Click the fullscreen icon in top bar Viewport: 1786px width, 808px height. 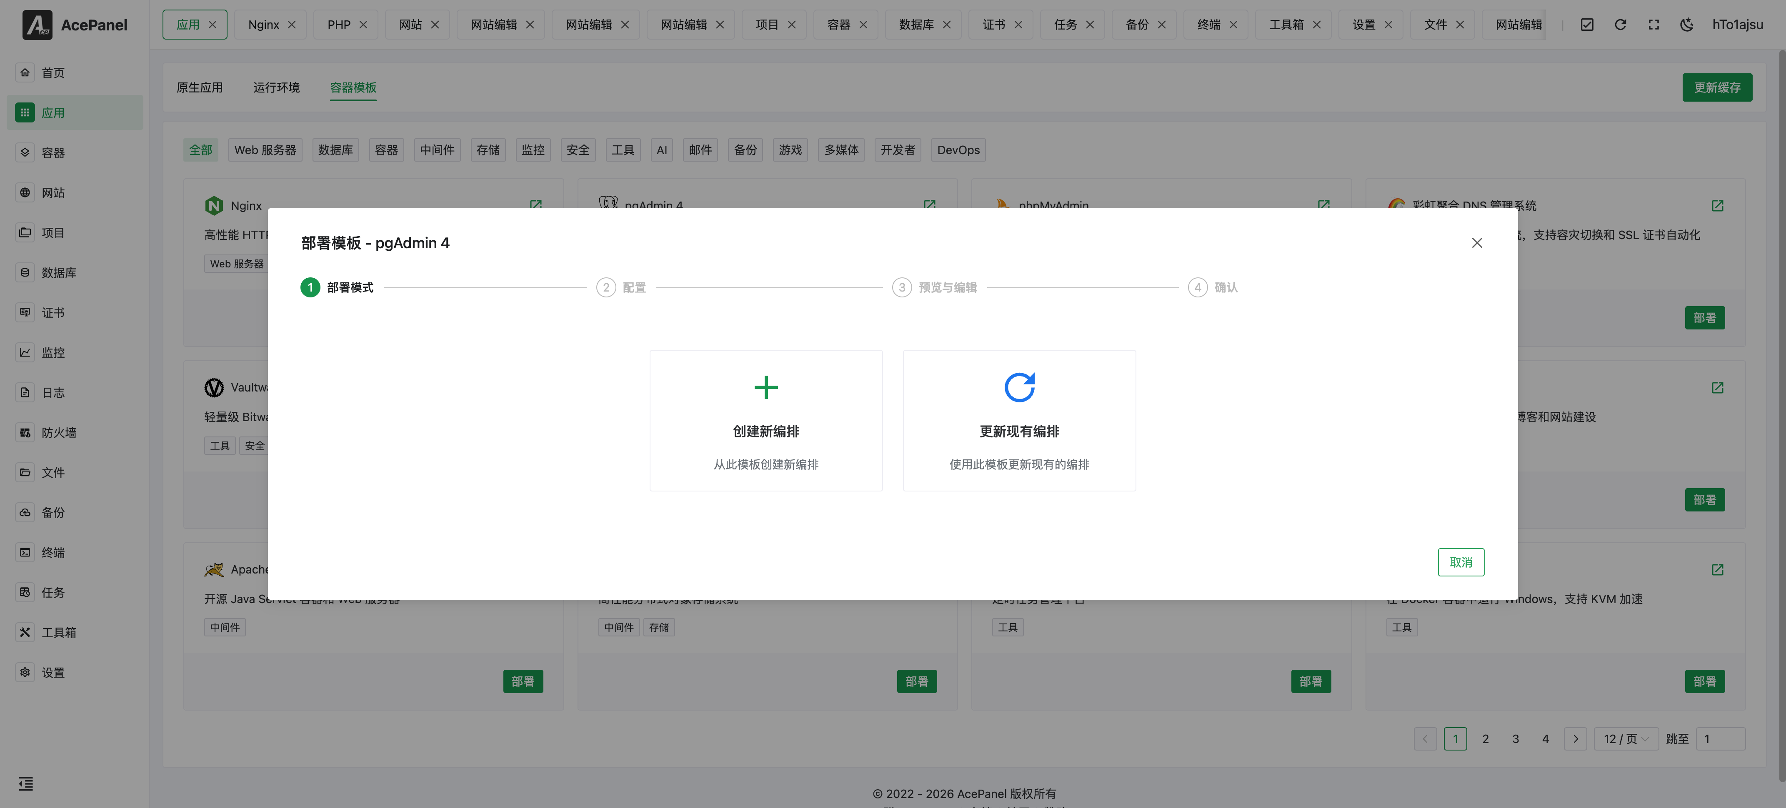pyautogui.click(x=1653, y=25)
